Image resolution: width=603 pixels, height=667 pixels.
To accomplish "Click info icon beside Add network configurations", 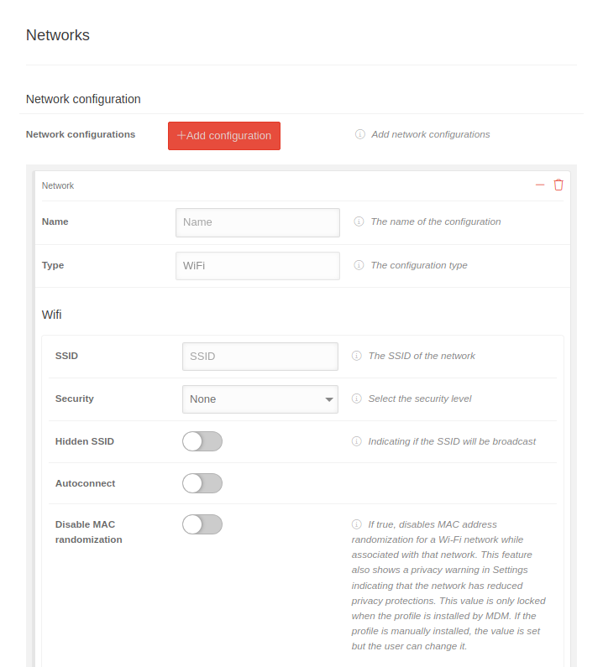I will click(360, 134).
